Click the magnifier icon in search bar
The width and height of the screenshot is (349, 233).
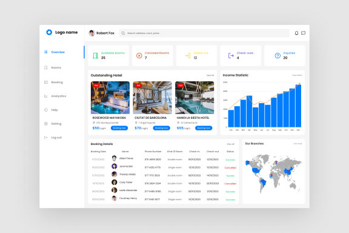pyautogui.click(x=123, y=33)
